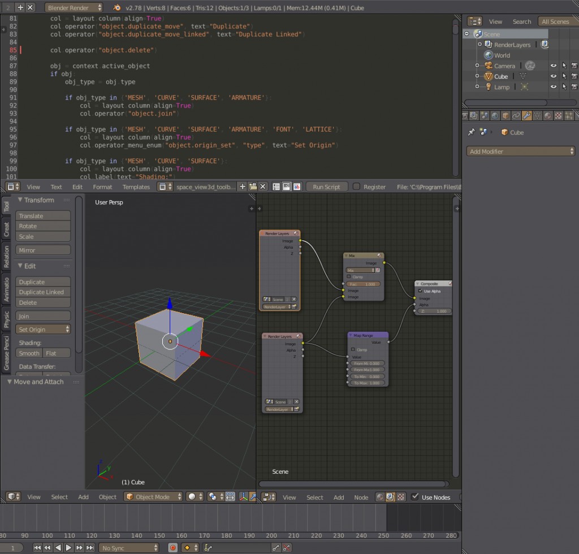Open the Texture properties checkered icon
This screenshot has height=554, width=579.
(x=558, y=116)
